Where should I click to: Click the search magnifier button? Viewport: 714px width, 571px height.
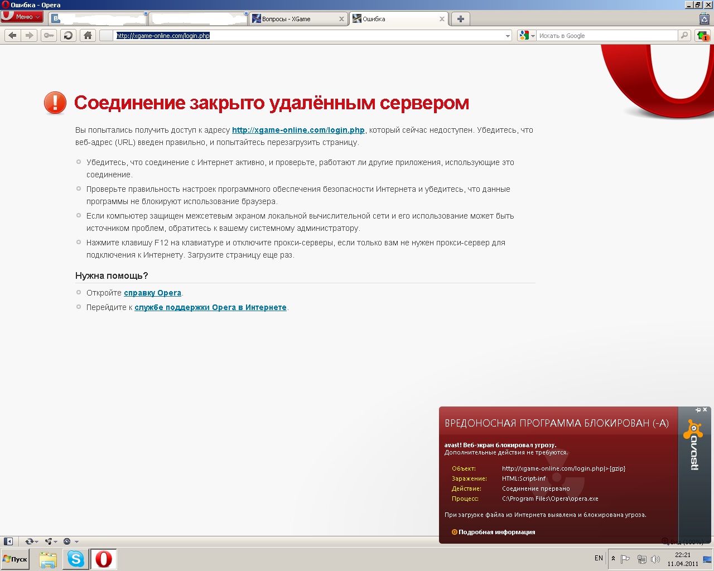tap(684, 36)
